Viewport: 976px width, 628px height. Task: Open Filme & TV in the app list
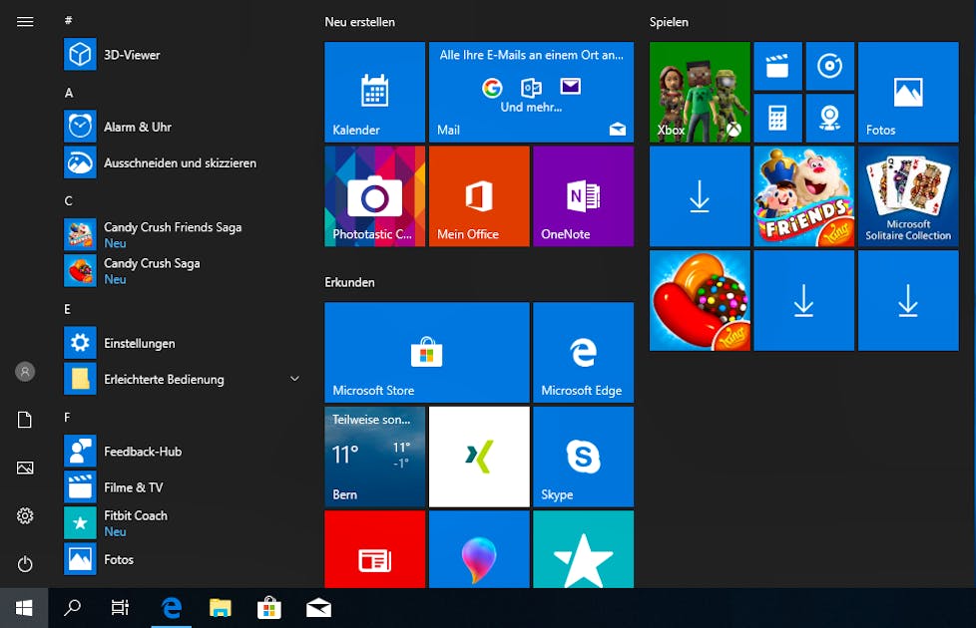pyautogui.click(x=183, y=486)
